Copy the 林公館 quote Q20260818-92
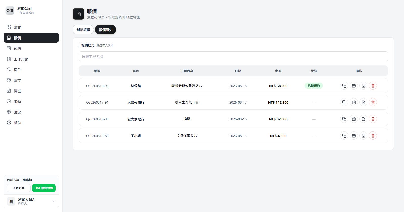The height and width of the screenshot is (212, 404). click(344, 86)
